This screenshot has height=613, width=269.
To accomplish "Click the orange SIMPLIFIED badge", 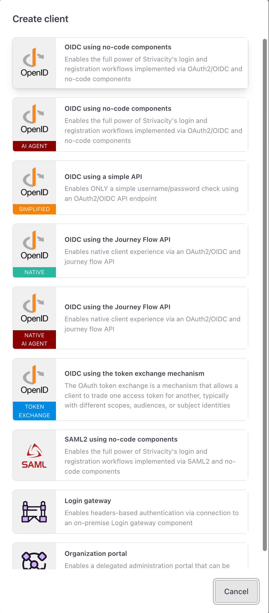I will coord(34,209).
